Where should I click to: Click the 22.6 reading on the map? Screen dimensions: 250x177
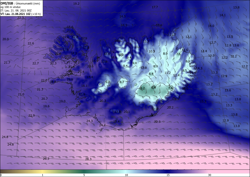[31, 43]
